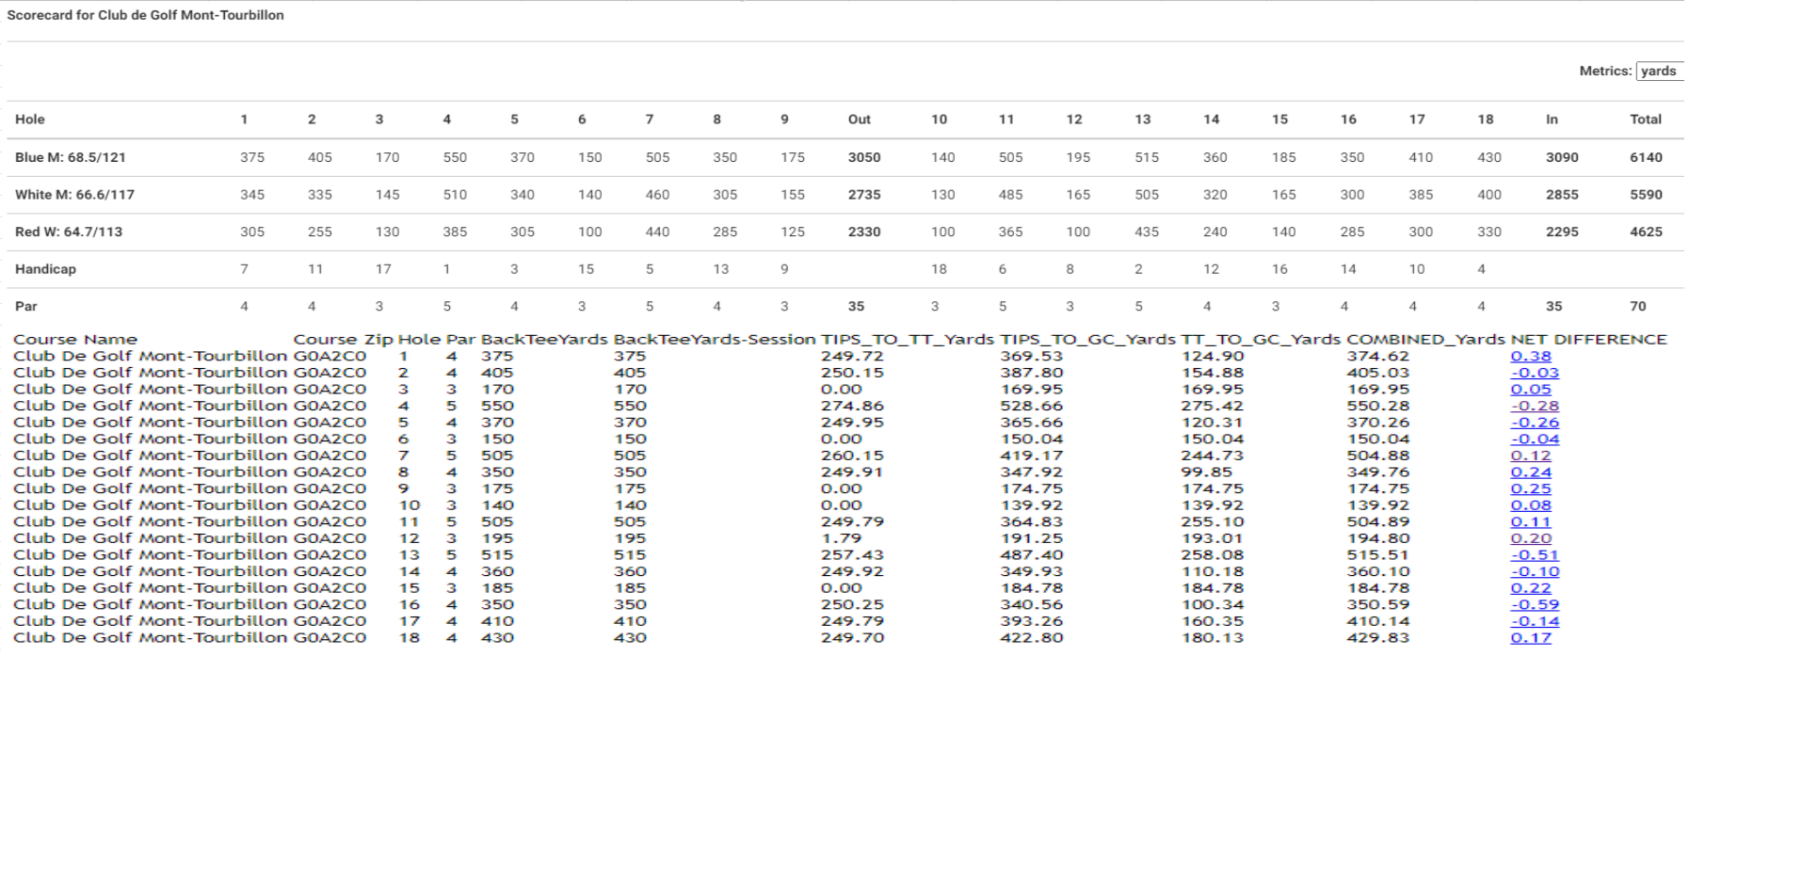Open the 0.12 net difference link
Image resolution: width=1802 pixels, height=880 pixels.
(1531, 456)
